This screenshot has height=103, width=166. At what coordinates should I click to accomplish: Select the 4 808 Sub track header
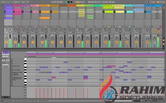point(35,5)
